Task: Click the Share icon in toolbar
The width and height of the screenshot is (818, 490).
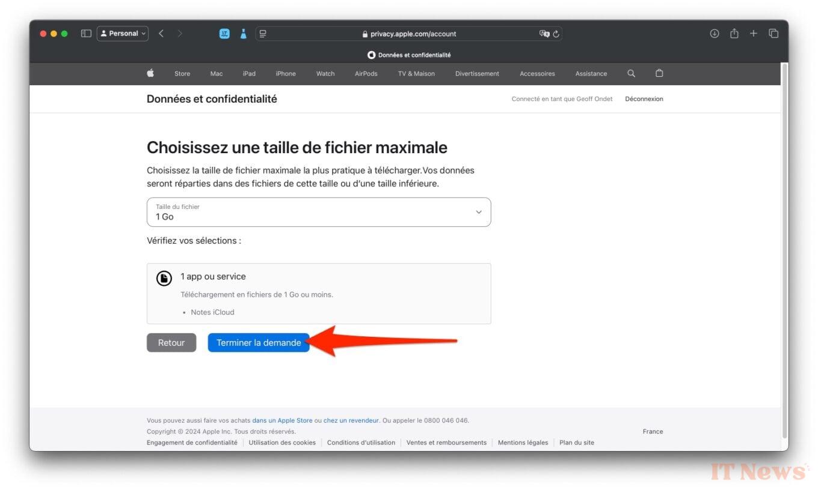Action: (734, 34)
